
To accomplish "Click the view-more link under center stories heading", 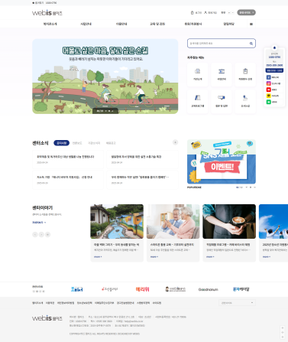I will [x=39, y=223].
